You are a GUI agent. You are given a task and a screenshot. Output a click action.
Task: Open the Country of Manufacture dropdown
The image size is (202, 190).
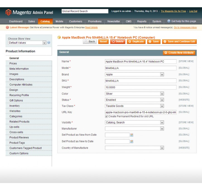pyautogui.click(x=134, y=148)
